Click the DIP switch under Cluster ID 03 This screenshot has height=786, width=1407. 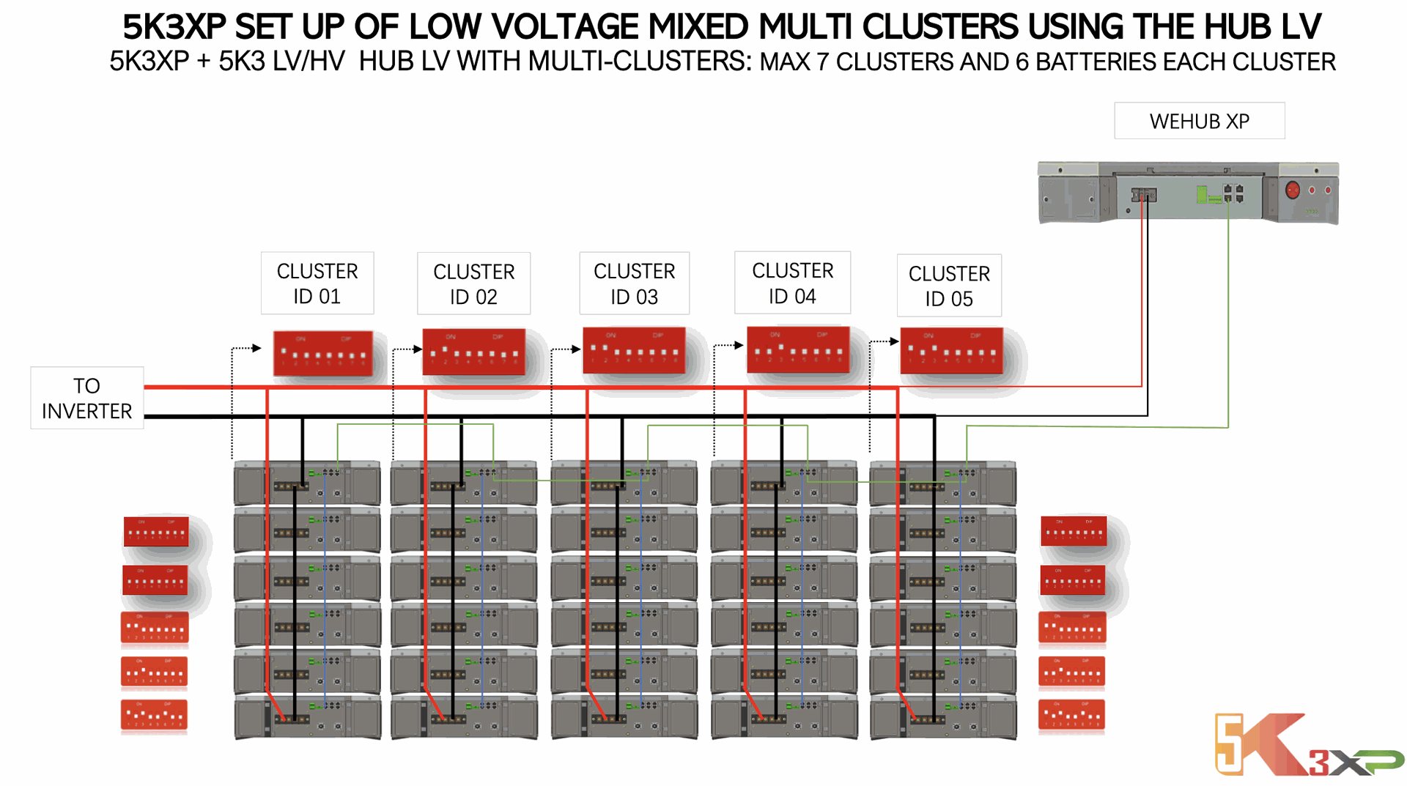[634, 350]
